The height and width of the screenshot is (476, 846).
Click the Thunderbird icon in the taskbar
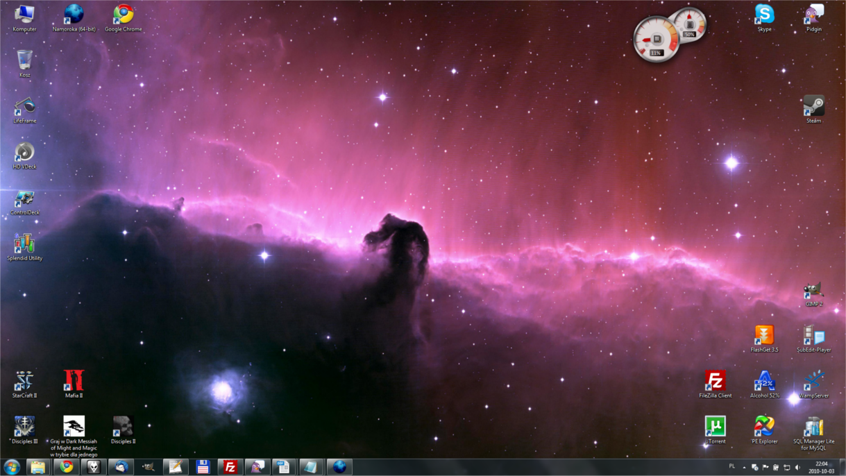121,467
